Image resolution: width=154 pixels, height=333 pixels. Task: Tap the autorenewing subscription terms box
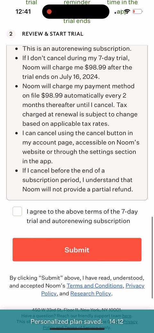click(x=77, y=123)
